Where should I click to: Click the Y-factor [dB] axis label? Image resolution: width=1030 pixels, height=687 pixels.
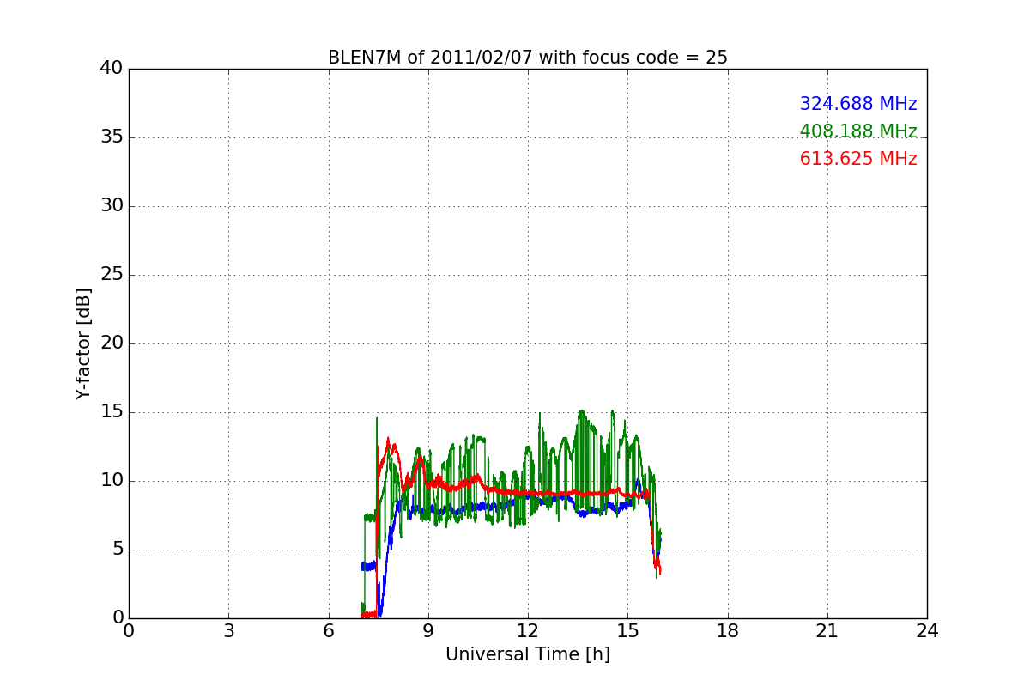pyautogui.click(x=83, y=343)
